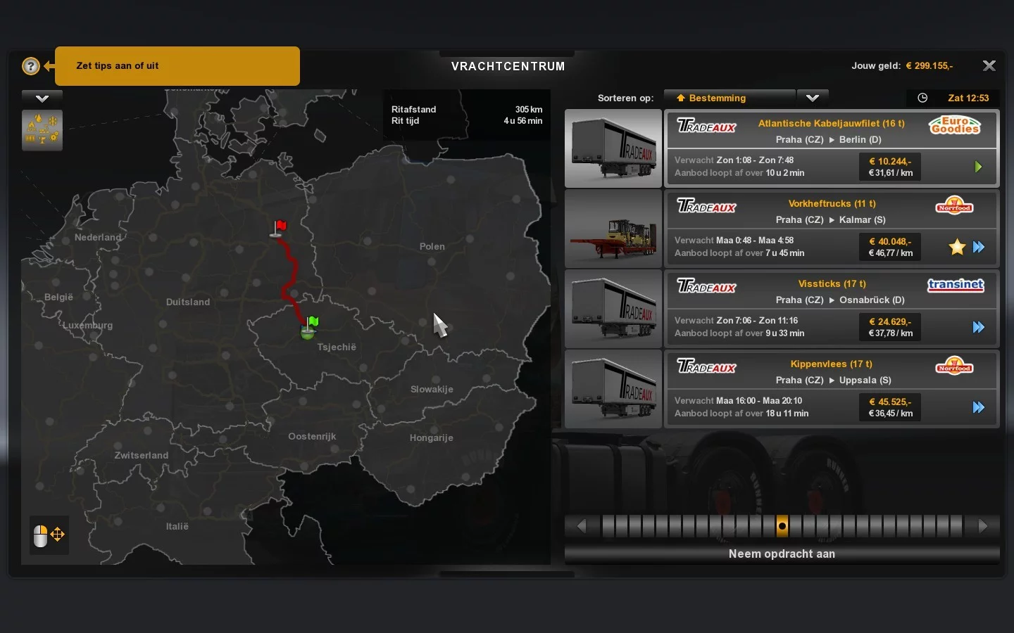Click the 'Duitsland' label on the map

pyautogui.click(x=188, y=302)
